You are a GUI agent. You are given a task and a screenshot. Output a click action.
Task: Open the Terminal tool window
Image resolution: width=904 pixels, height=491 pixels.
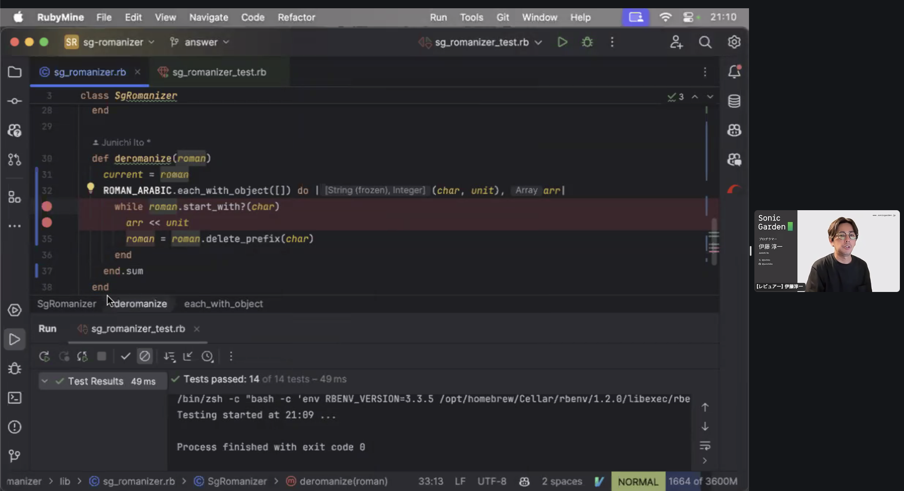(x=14, y=398)
